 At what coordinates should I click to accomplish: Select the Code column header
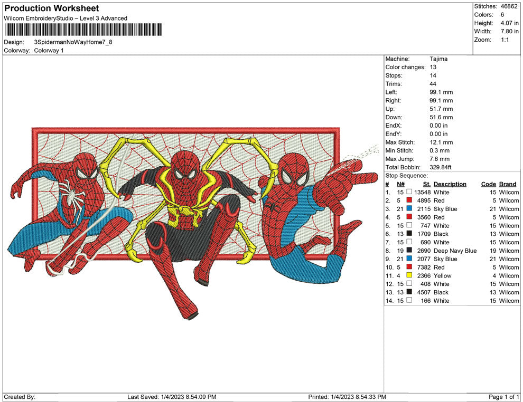pyautogui.click(x=488, y=184)
